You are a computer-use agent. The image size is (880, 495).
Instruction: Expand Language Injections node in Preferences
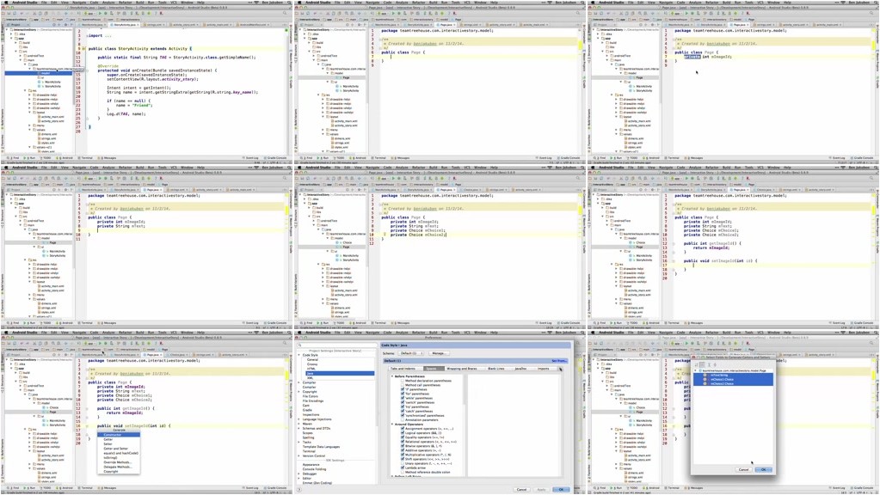click(298, 419)
